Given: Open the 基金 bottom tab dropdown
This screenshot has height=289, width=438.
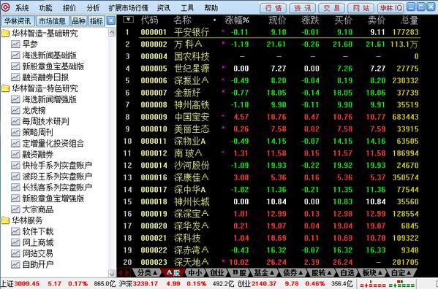Looking at the screenshot, I should click(264, 272).
